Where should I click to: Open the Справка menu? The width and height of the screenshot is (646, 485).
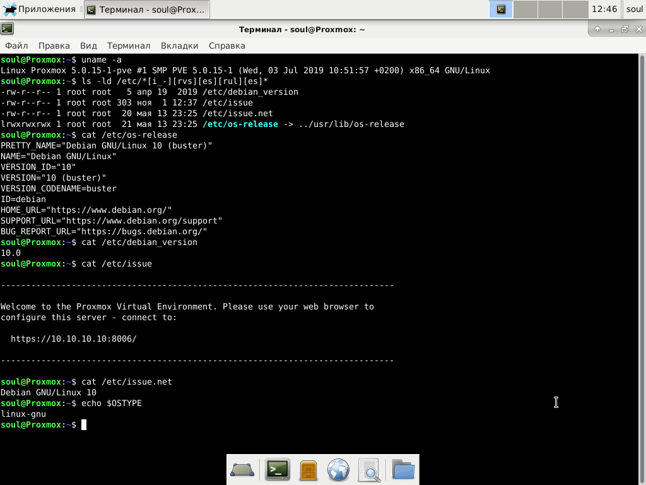point(227,45)
